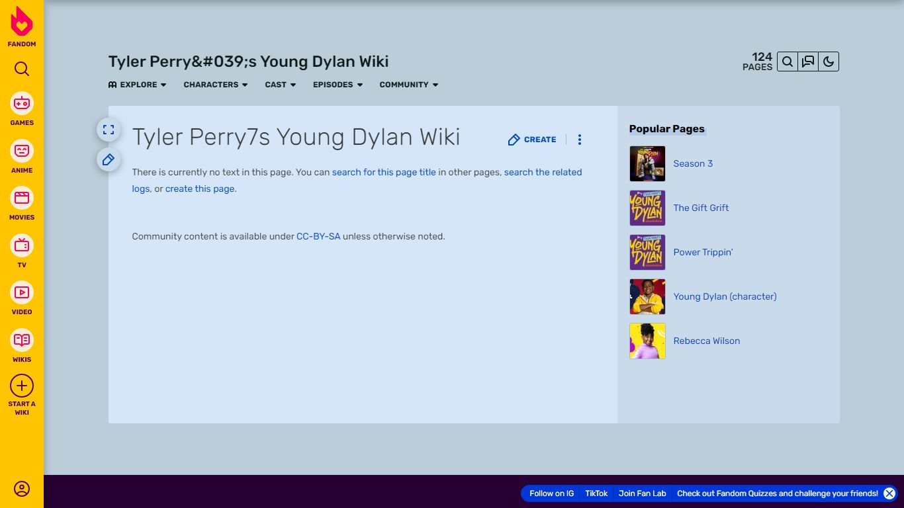The image size is (904, 508).
Task: Click the 'create this page' link
Action: 200,189
